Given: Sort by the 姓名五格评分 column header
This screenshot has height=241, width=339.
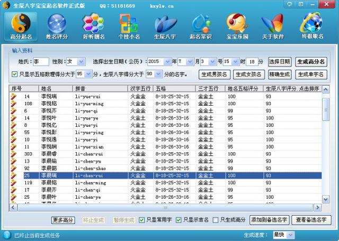Looking at the screenshot, I should [x=244, y=89].
